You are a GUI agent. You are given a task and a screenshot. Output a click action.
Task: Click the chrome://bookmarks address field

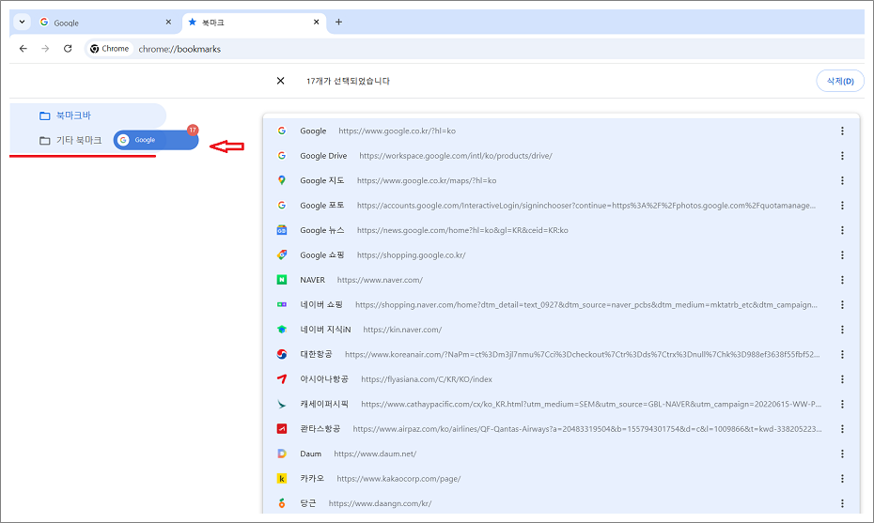(x=179, y=49)
